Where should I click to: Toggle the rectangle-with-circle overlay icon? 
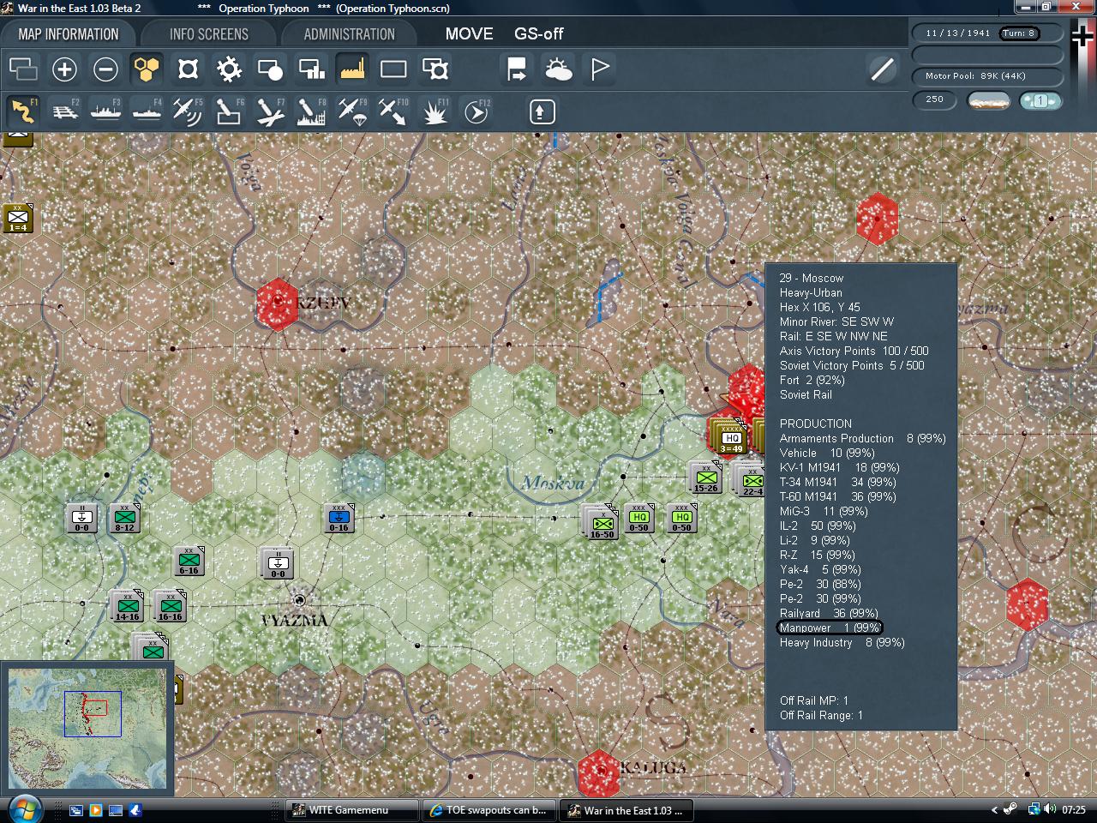click(x=270, y=69)
